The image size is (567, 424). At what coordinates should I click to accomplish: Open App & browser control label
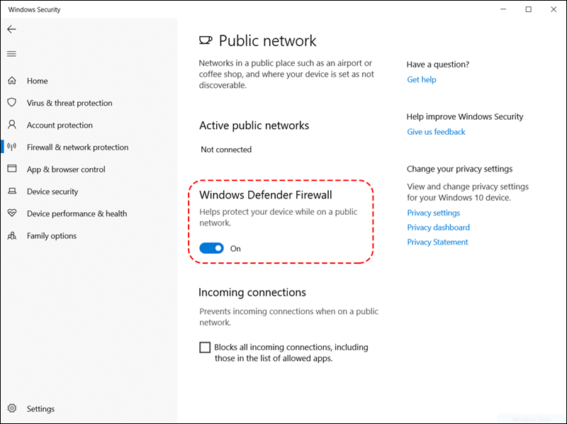click(66, 169)
